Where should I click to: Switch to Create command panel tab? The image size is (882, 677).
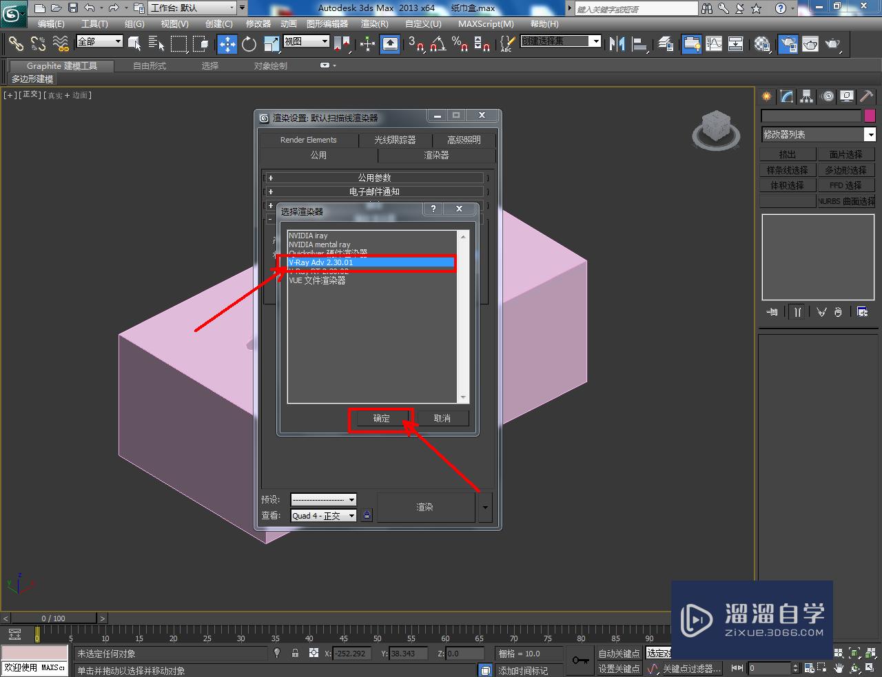point(767,97)
